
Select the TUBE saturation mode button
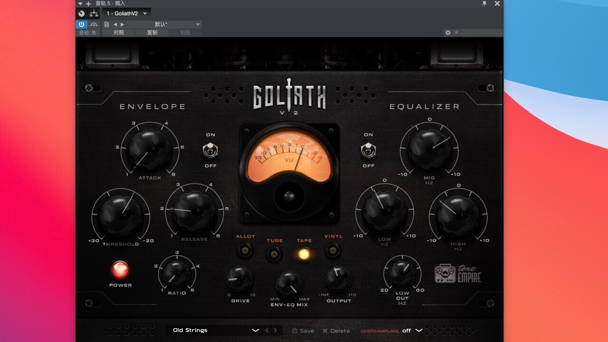(x=274, y=254)
